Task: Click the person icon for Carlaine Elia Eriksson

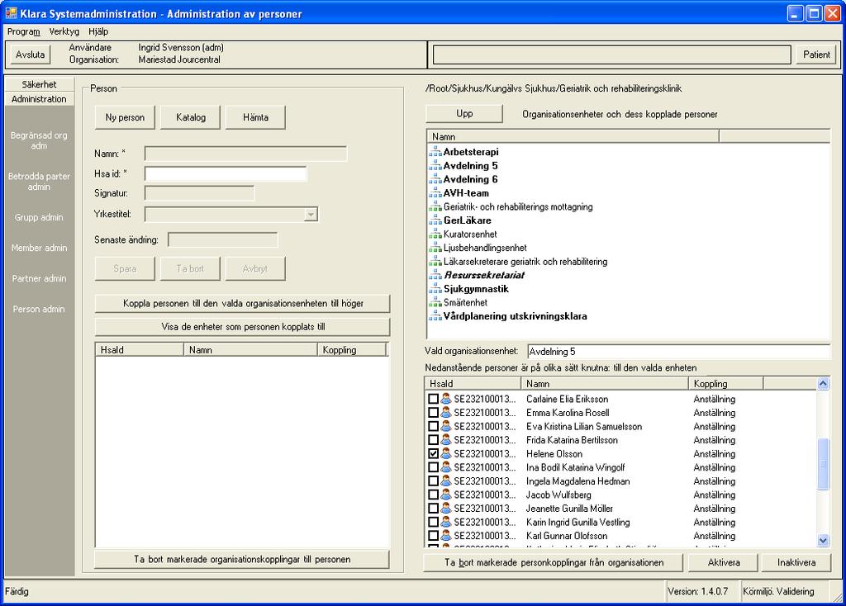Action: (445, 399)
